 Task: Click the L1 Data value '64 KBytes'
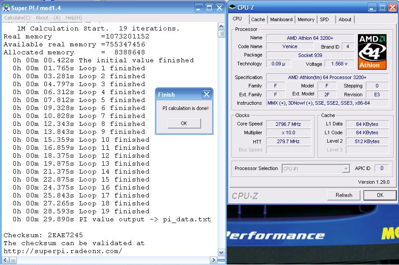[367, 124]
